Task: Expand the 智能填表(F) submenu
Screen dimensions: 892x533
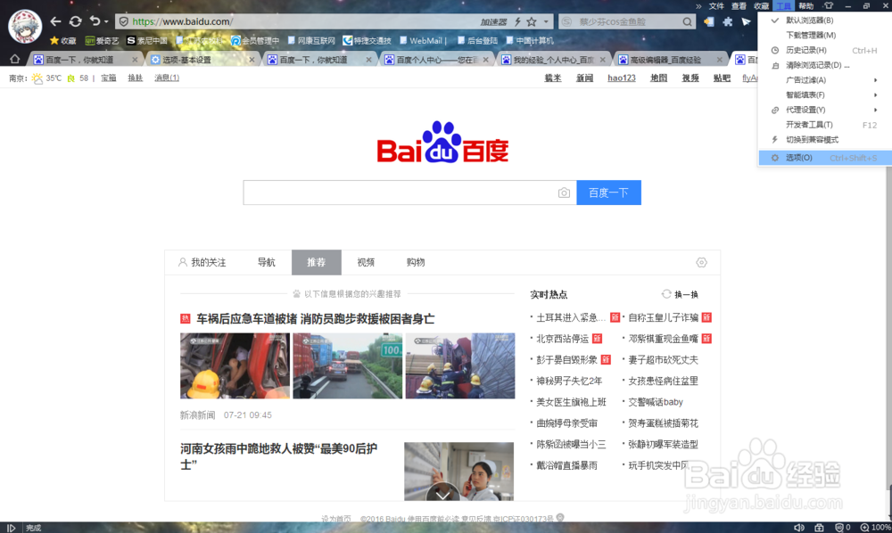Action: tap(825, 94)
